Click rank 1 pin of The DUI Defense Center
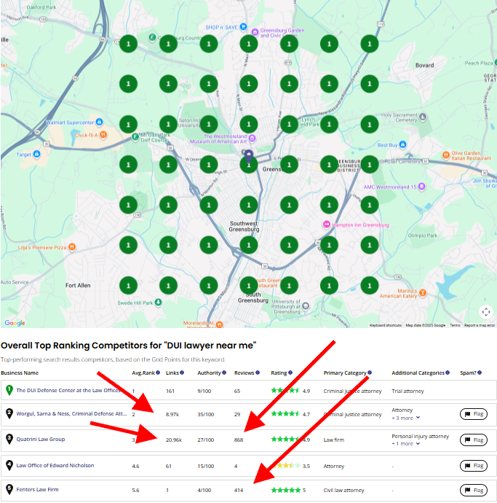The width and height of the screenshot is (497, 503). pyautogui.click(x=9, y=391)
